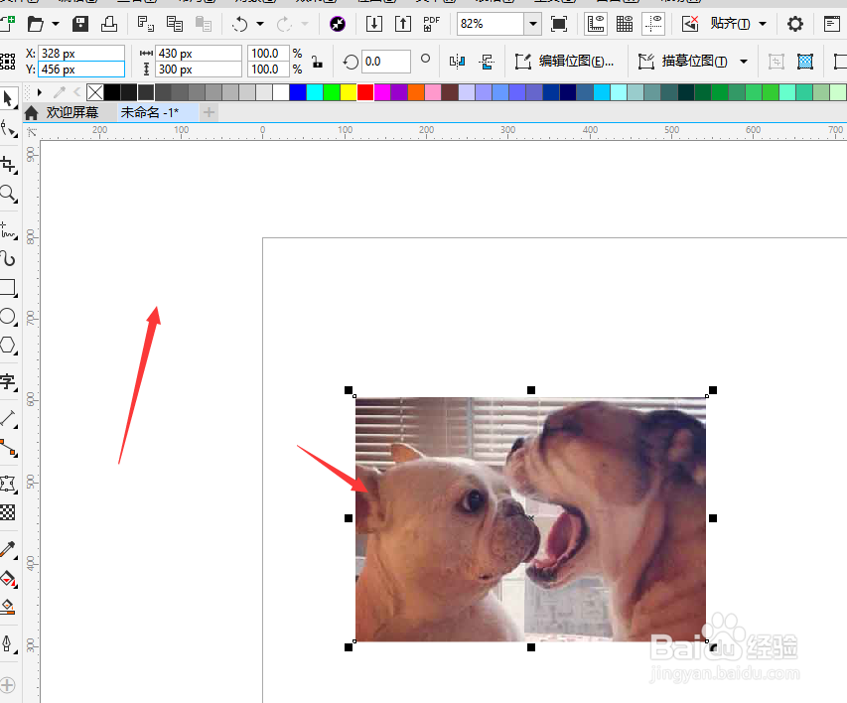Toggle grid display button
This screenshot has width=847, height=703.
coord(625,24)
